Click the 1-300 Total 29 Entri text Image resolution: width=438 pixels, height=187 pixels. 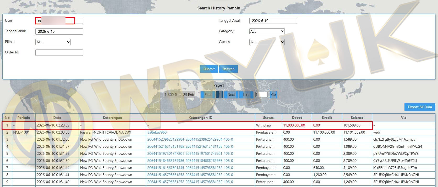[180, 95]
